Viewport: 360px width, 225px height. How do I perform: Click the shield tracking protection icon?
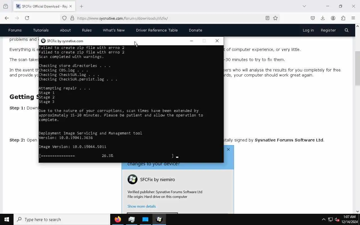[x=64, y=18]
